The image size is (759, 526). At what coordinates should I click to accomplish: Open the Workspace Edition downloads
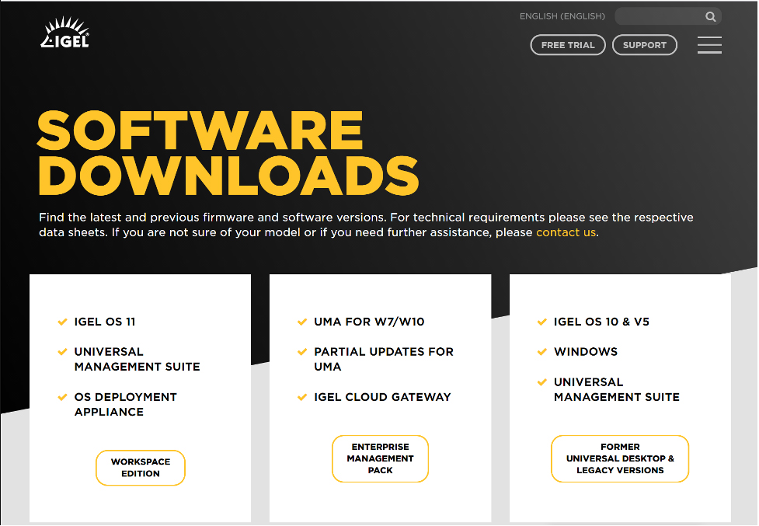click(x=141, y=468)
